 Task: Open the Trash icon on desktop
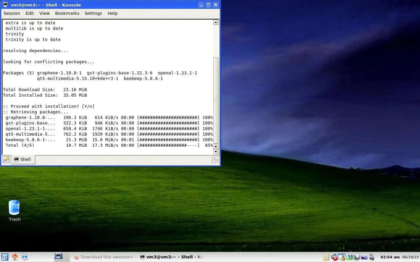click(14, 211)
